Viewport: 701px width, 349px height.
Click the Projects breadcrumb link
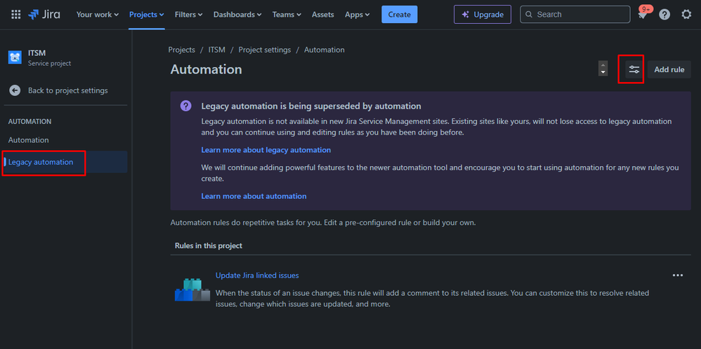click(181, 50)
